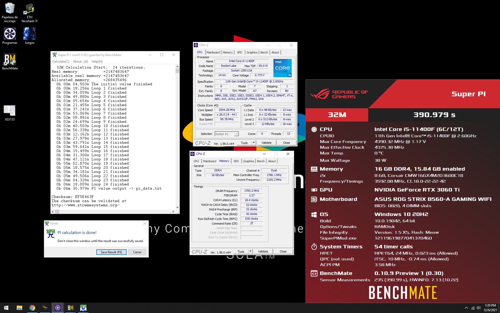500x313 pixels.
Task: Click the Memory module icon in BenchMate panel
Action: (x=314, y=169)
